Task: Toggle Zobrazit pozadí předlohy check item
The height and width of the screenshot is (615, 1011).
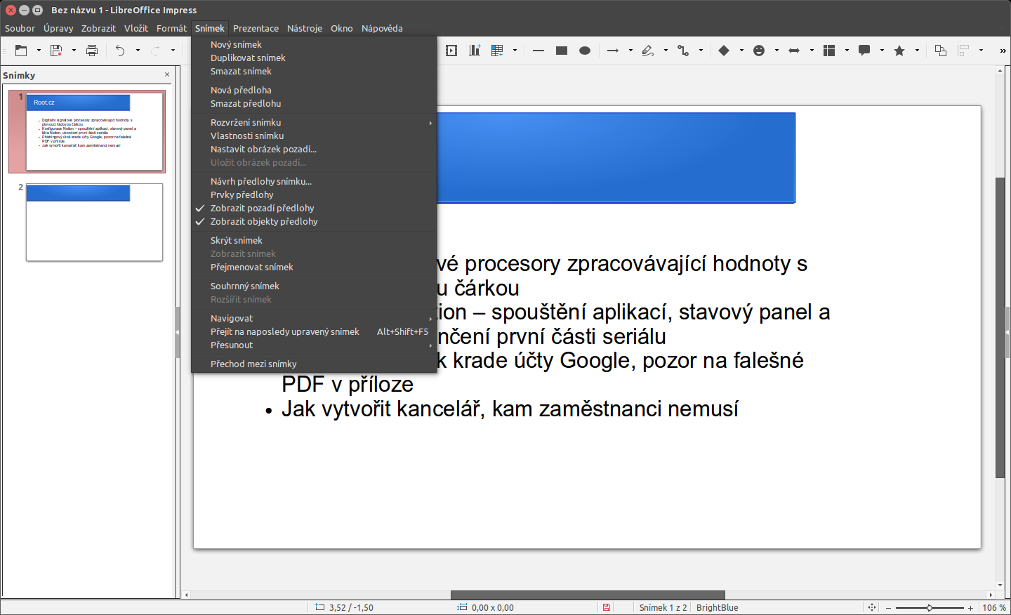Action: 314,208
